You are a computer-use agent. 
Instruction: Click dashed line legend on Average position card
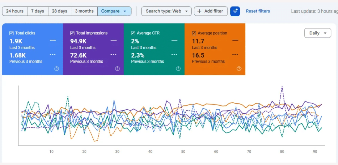tap(235, 54)
